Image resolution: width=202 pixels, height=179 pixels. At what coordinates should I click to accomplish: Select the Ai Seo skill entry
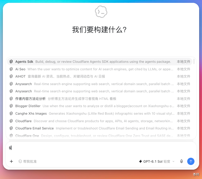click(100, 69)
